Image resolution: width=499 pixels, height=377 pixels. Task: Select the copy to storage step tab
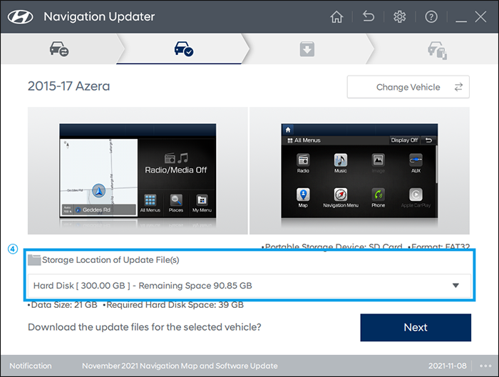click(436, 49)
